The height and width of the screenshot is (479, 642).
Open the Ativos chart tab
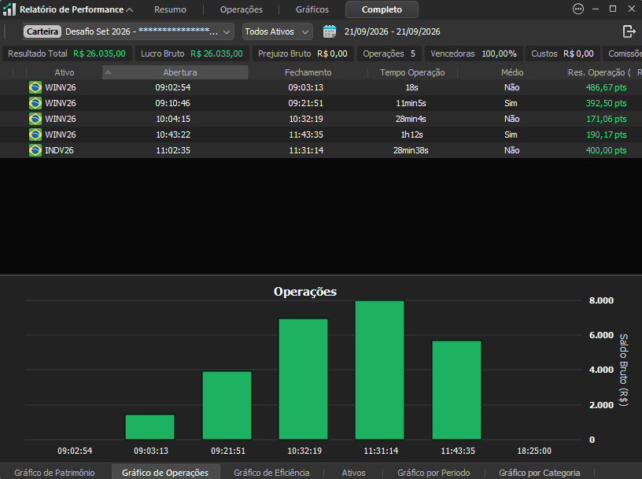tap(353, 473)
